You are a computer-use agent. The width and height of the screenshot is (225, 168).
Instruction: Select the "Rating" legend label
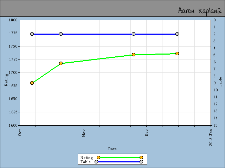(86, 158)
